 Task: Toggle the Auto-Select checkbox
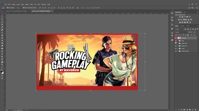tap(7, 8)
